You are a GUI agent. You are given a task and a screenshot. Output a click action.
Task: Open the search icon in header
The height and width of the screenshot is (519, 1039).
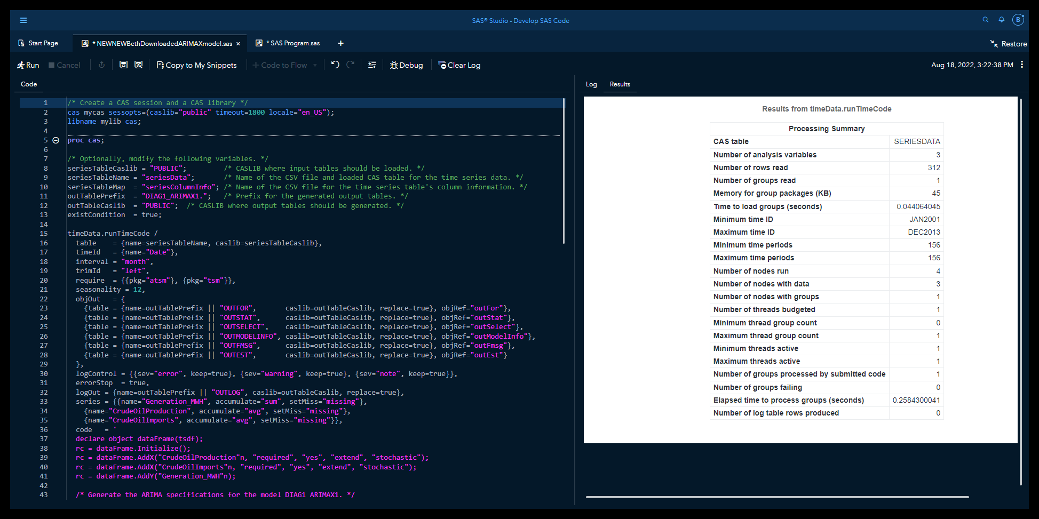985,20
